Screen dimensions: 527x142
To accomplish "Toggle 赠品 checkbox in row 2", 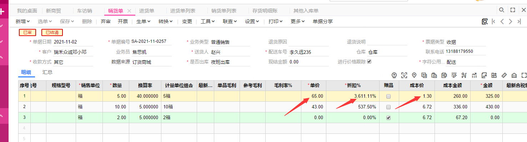I will tap(388, 107).
